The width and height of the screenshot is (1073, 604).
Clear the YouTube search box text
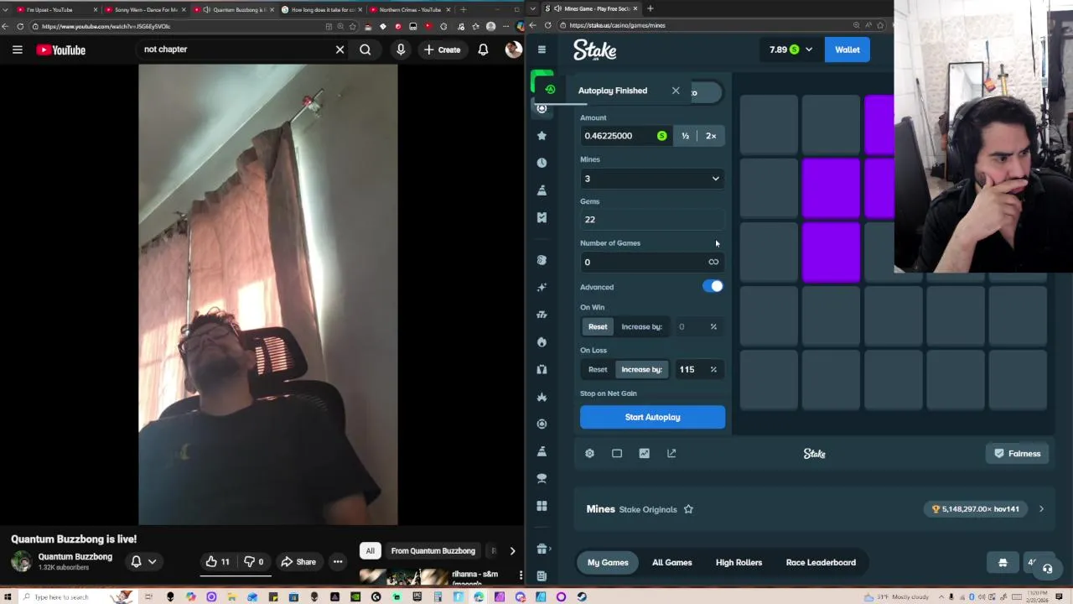click(x=340, y=49)
